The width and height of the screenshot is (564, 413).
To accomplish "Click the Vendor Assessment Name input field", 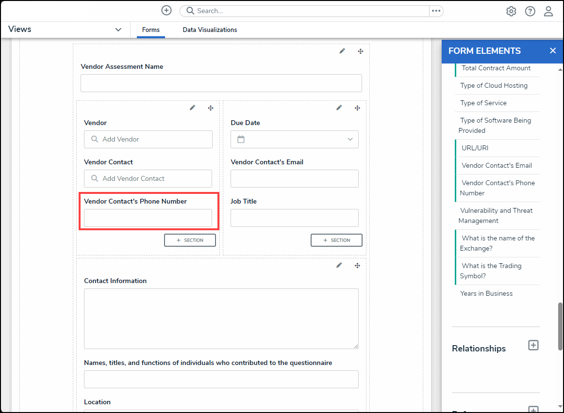I will [x=221, y=83].
